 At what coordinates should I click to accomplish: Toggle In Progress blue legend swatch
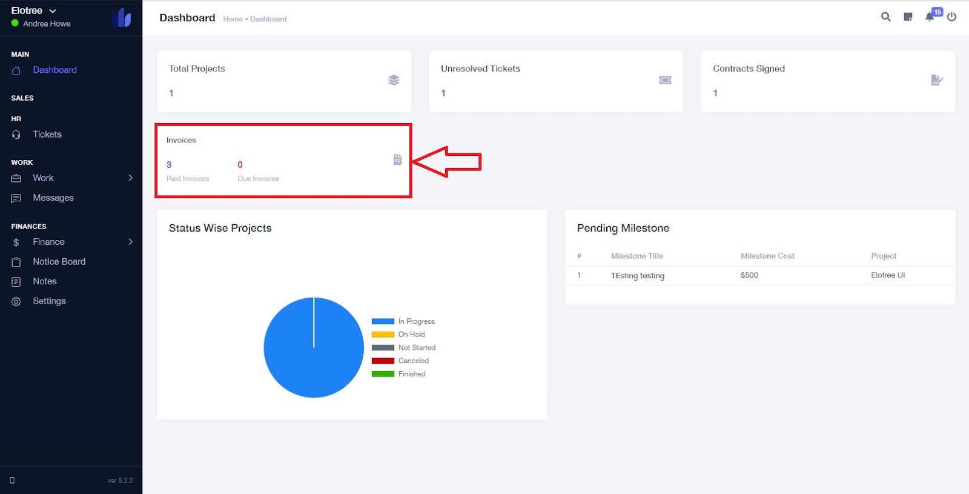383,321
